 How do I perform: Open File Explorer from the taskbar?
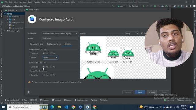click(59, 107)
